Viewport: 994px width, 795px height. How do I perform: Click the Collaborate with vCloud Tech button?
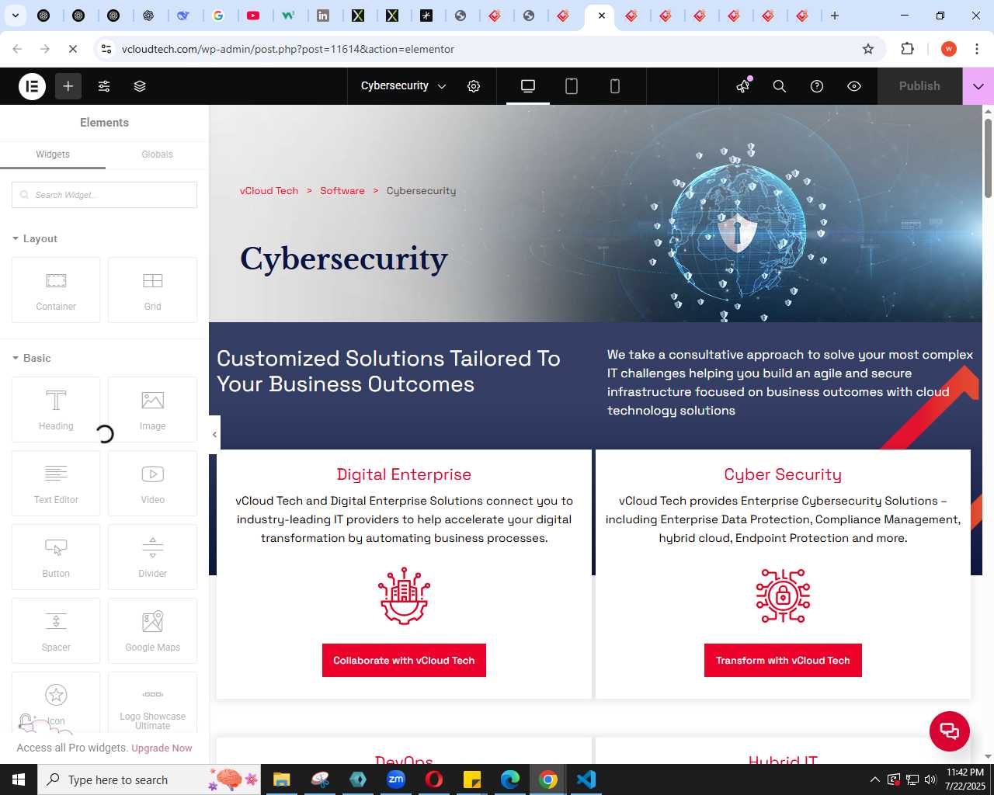[404, 661]
